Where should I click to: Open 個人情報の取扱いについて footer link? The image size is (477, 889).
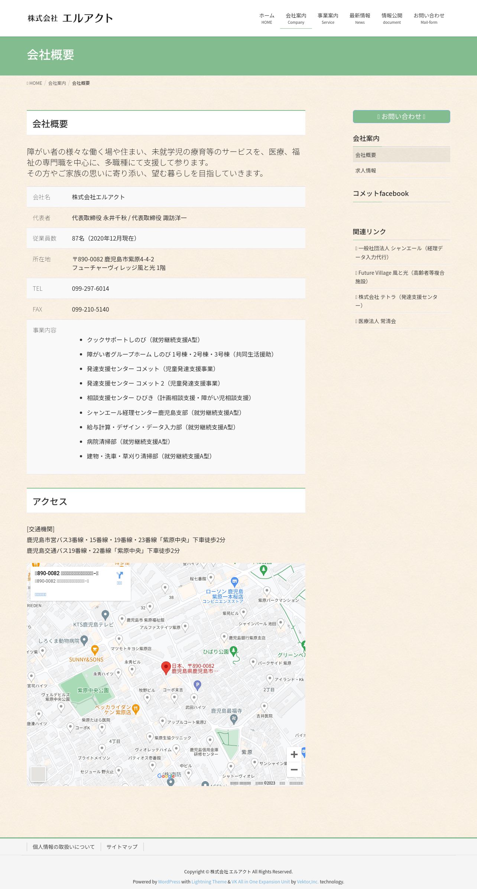(x=64, y=847)
